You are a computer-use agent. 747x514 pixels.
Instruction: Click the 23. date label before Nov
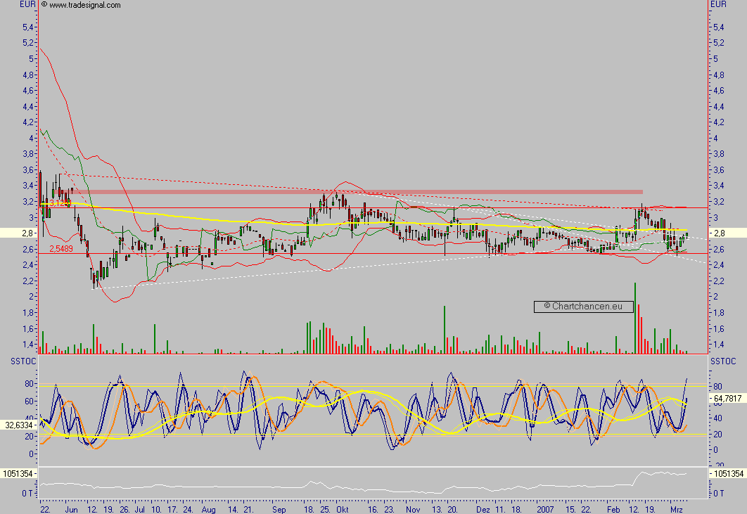(389, 509)
